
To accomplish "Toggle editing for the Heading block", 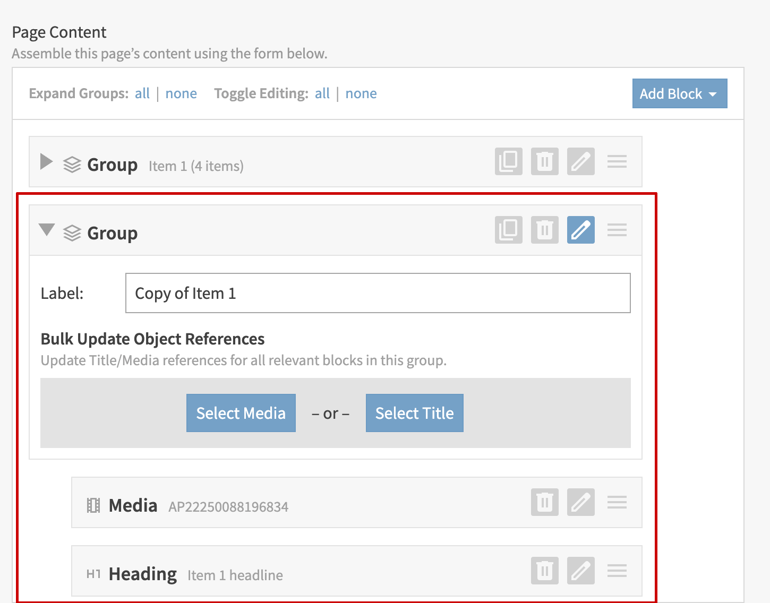I will tap(580, 571).
